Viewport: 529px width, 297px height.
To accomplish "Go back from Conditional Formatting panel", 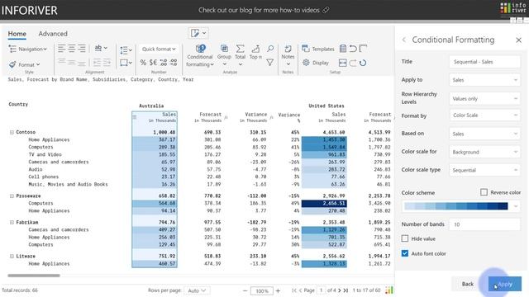I will [x=404, y=40].
